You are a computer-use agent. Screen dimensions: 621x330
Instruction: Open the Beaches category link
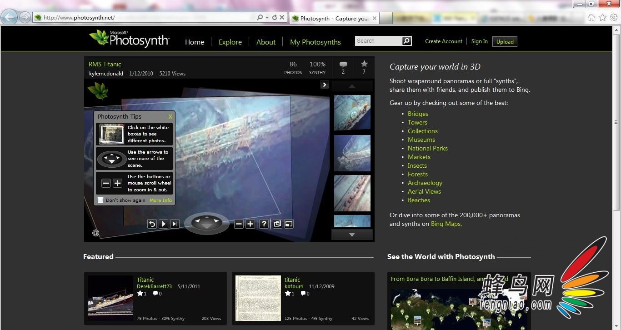(419, 200)
